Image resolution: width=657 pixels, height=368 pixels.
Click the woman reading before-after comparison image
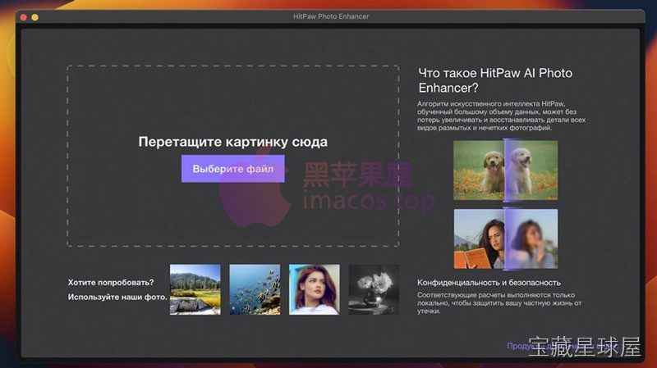point(505,239)
